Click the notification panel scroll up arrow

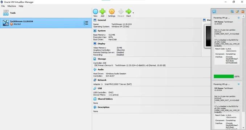pyautogui.click(x=243, y=16)
